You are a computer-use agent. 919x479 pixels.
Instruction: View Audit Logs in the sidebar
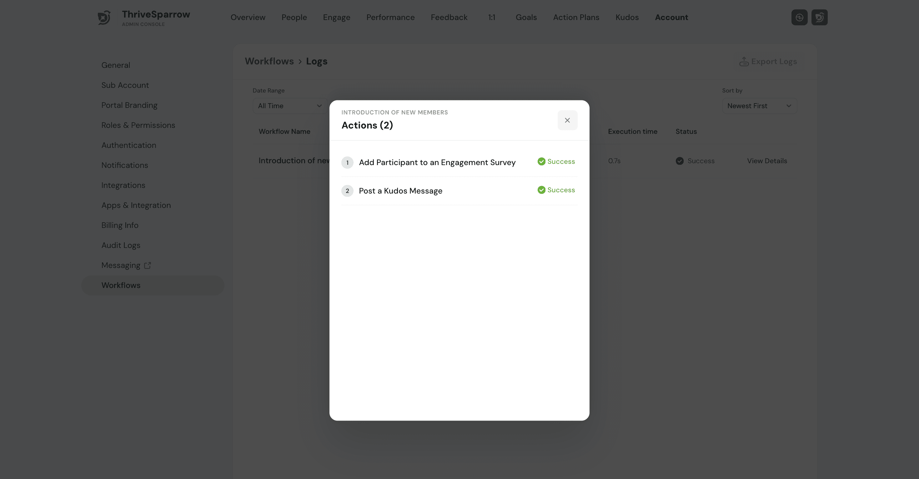pyautogui.click(x=121, y=245)
